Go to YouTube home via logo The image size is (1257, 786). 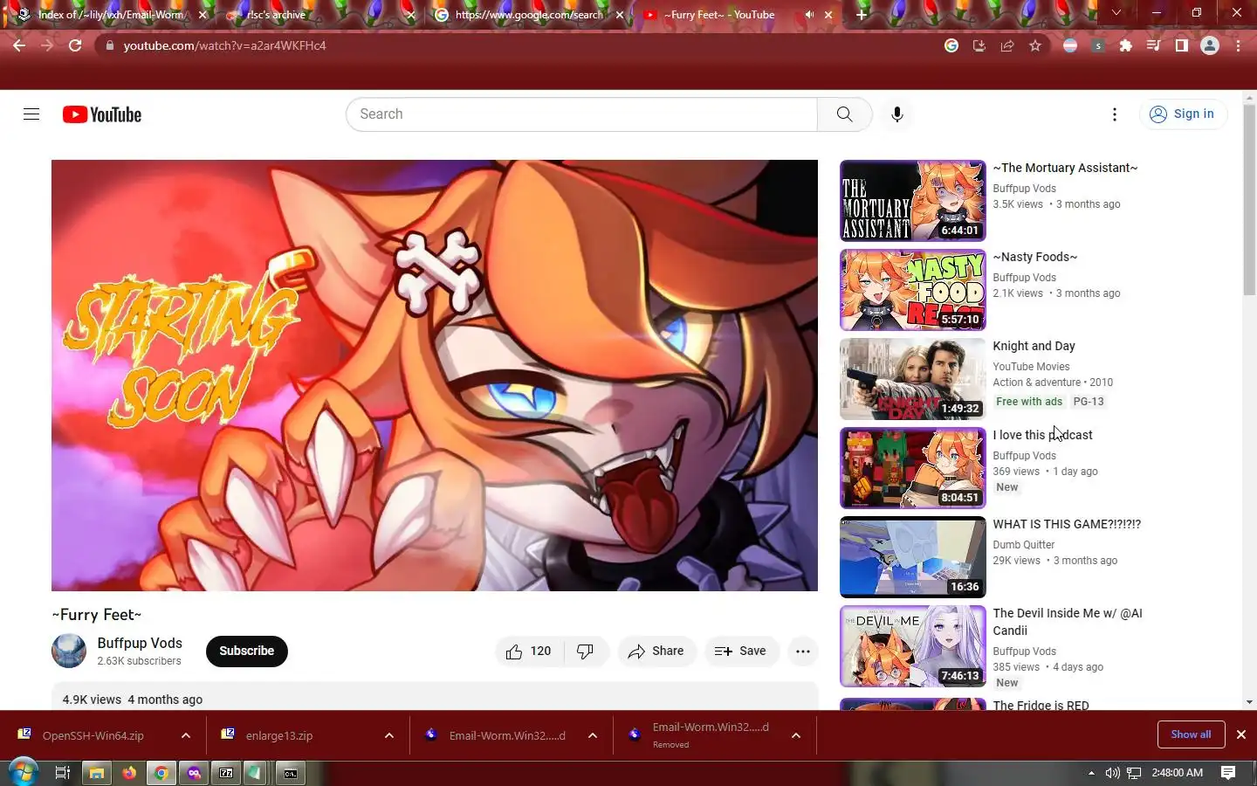tap(102, 114)
